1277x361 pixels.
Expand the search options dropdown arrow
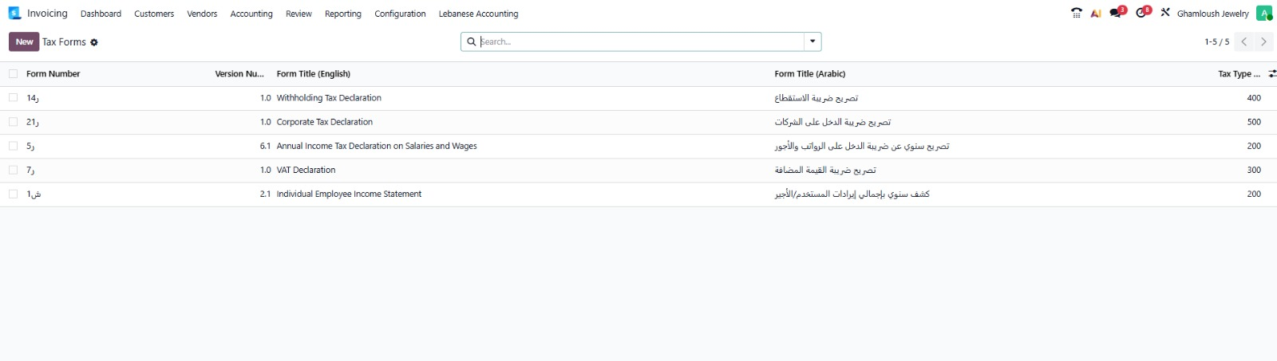(812, 41)
